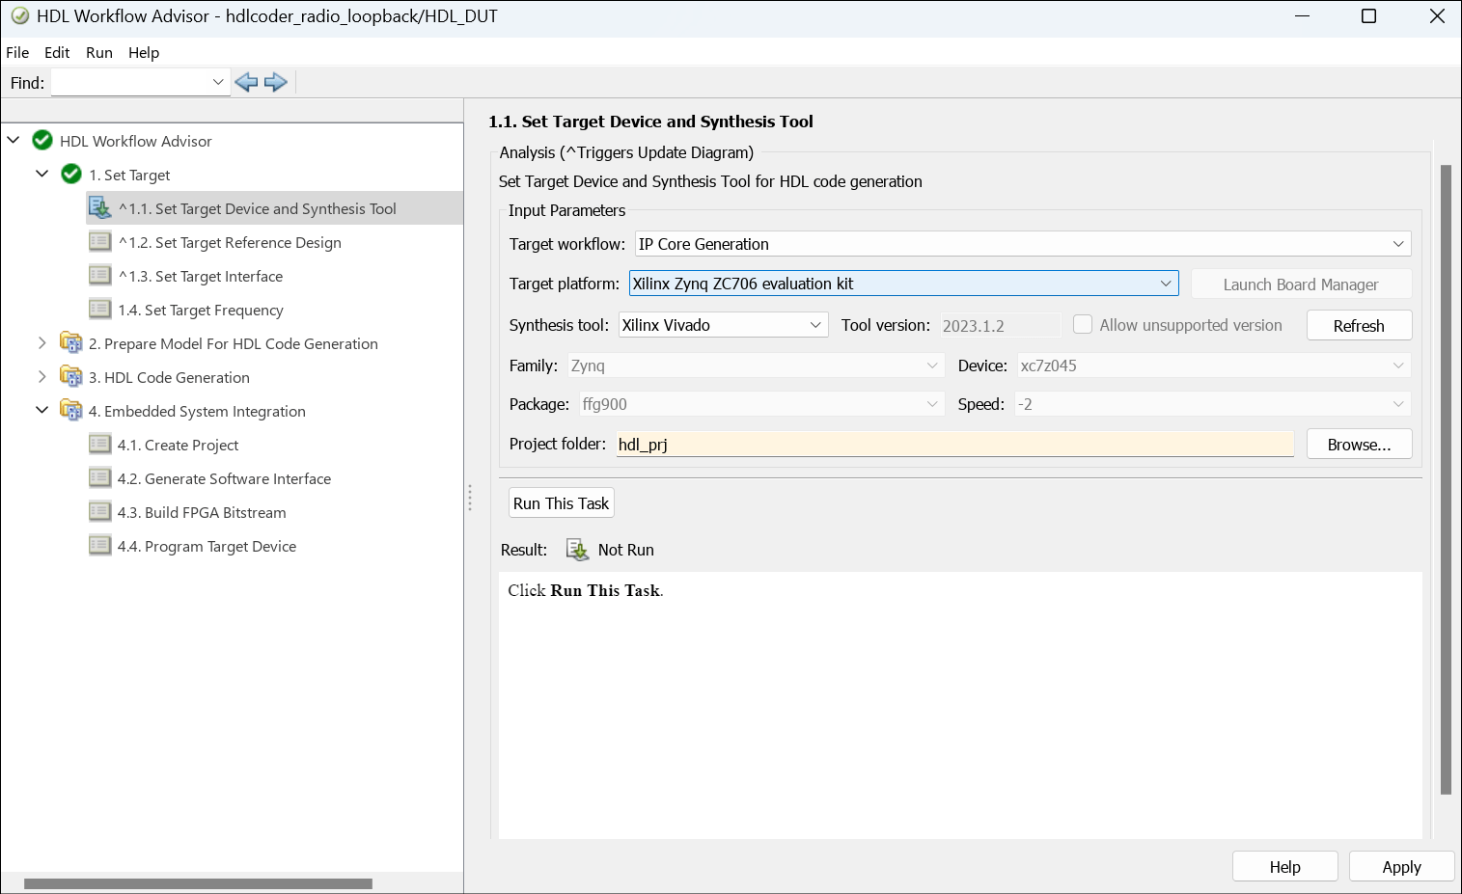Click the Project folder text field
The width and height of the screenshot is (1462, 894).
pyautogui.click(x=953, y=444)
